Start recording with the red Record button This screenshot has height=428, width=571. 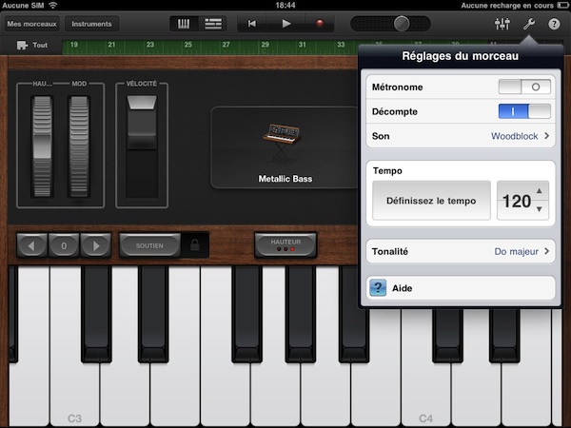click(x=320, y=24)
